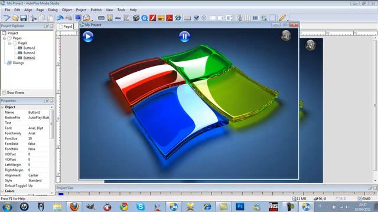Click the Paste toolbar icon
Viewport: 378px width, 212px height.
(50, 18)
